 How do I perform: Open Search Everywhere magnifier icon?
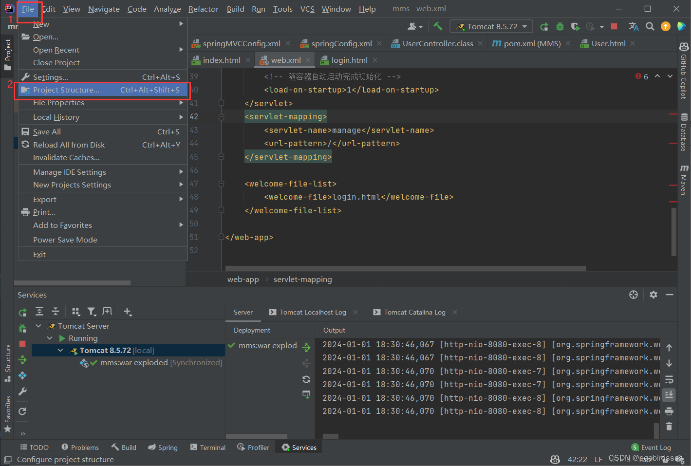(650, 26)
